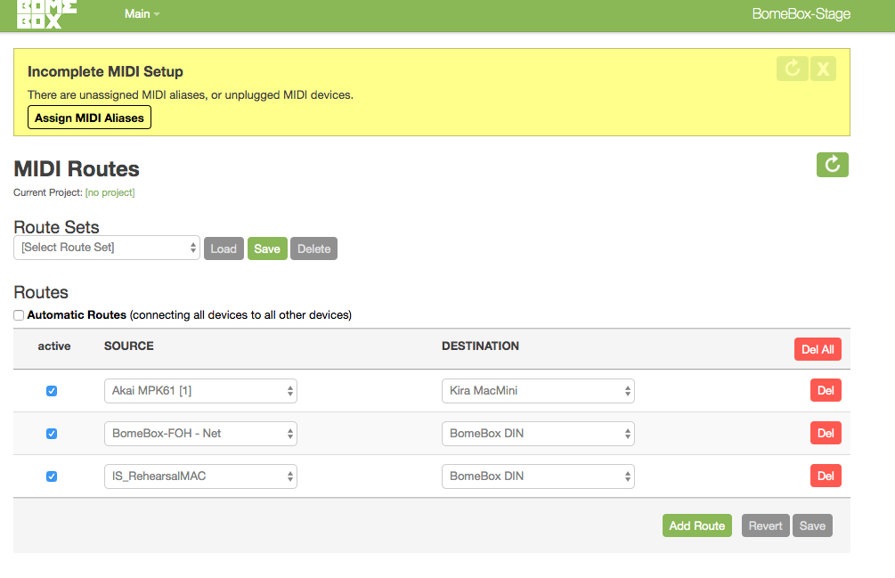Open the Select Route Set dropdown
This screenshot has height=578, width=895.
coord(107,248)
